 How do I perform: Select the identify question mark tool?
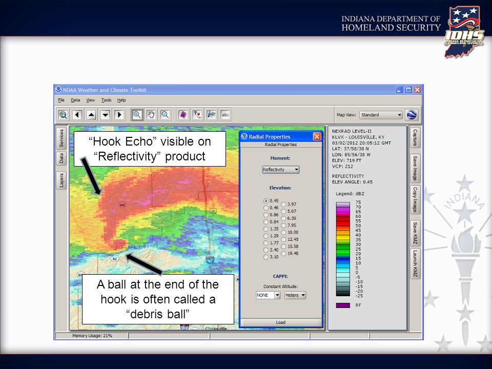(197, 115)
